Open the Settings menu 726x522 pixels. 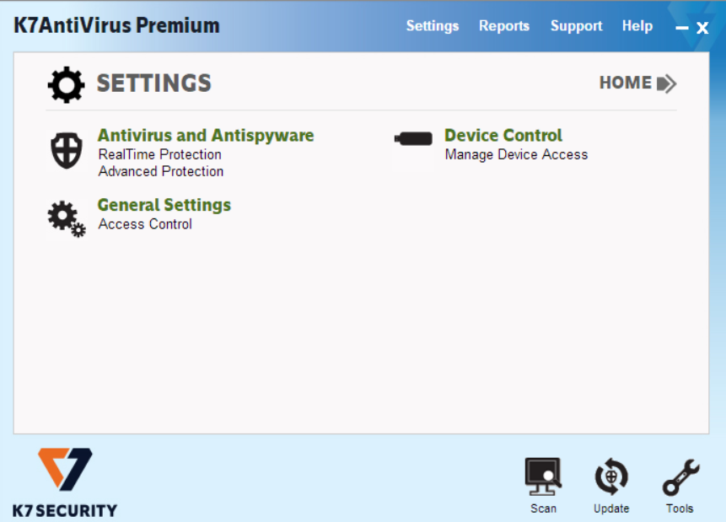click(x=432, y=26)
